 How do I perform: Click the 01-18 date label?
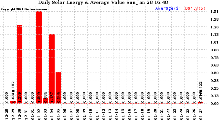[x=143, y=114]
